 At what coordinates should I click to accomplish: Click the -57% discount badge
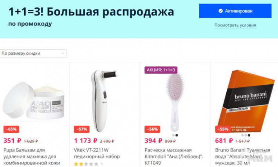81,129
